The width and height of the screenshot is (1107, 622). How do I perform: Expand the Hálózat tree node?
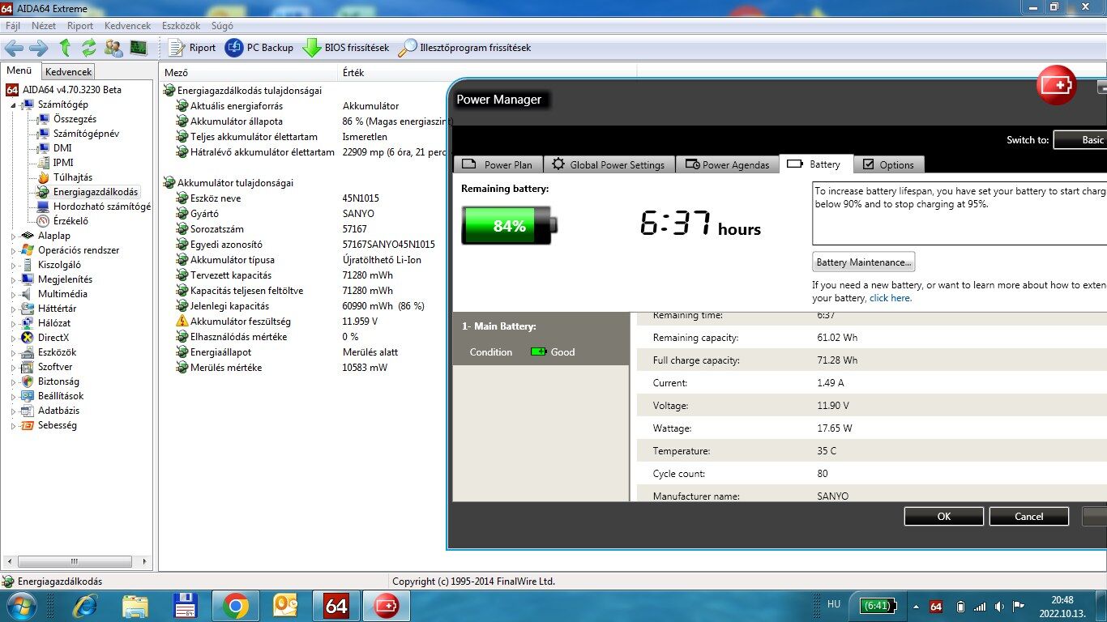13,323
